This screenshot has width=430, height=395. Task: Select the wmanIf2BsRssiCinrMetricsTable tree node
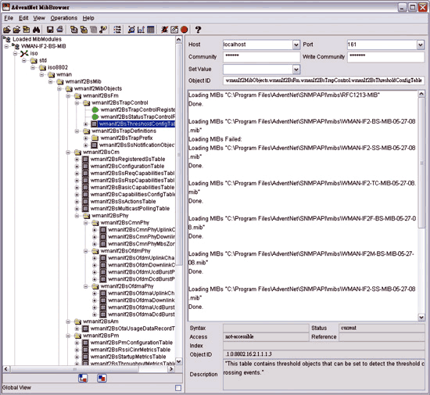(x=131, y=350)
